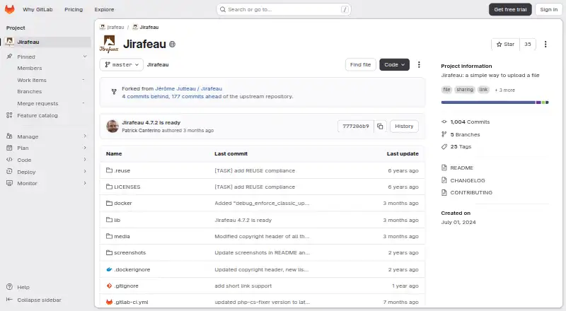566x311 pixels.
Task: Open the master branch dropdown
Action: pyautogui.click(x=121, y=64)
